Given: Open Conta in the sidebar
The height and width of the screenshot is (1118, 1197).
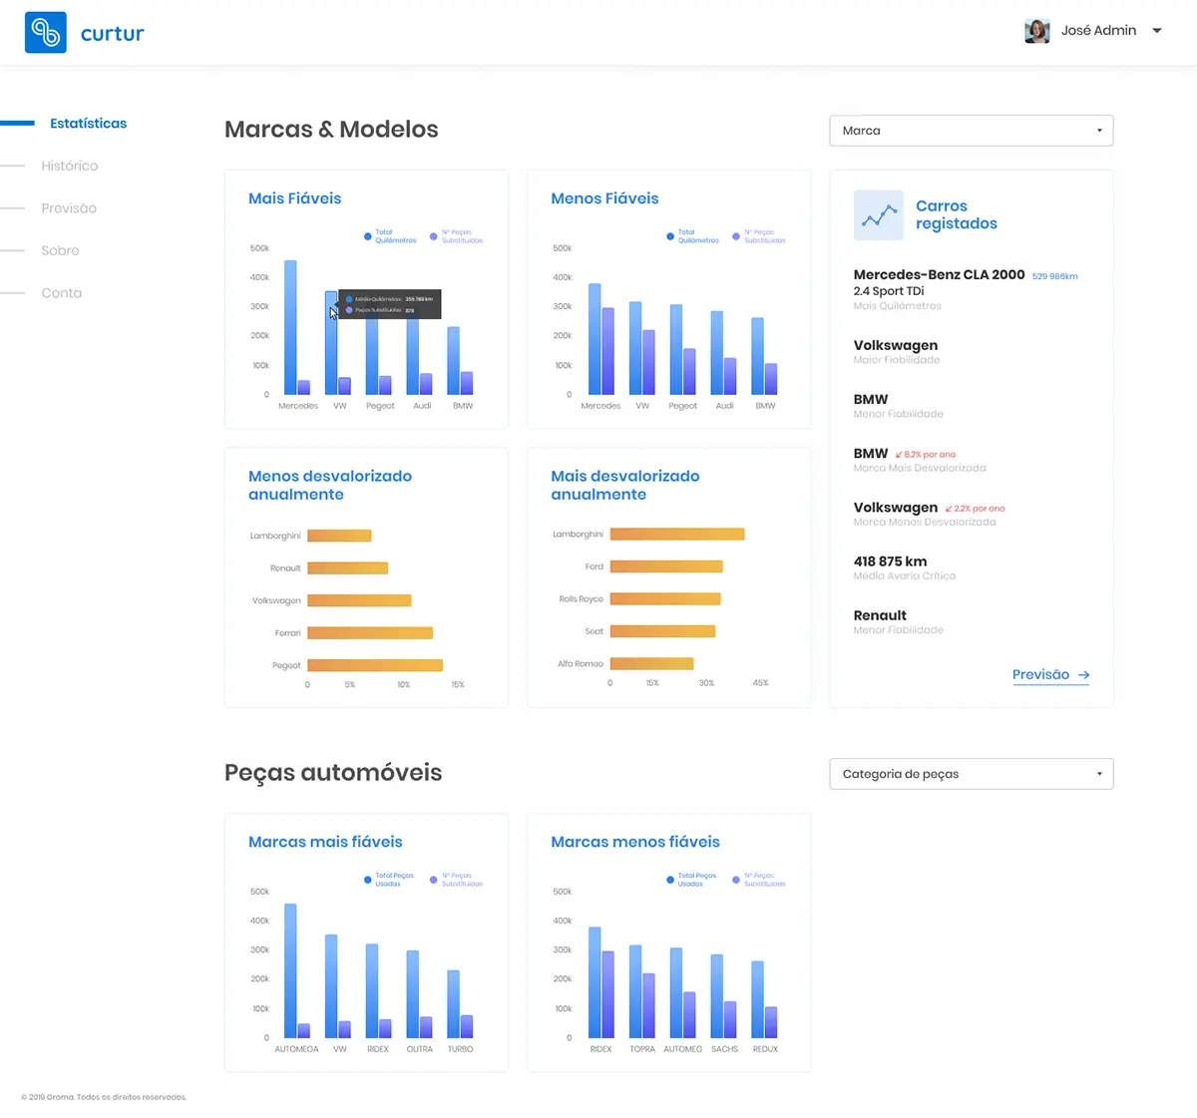Looking at the screenshot, I should [62, 293].
